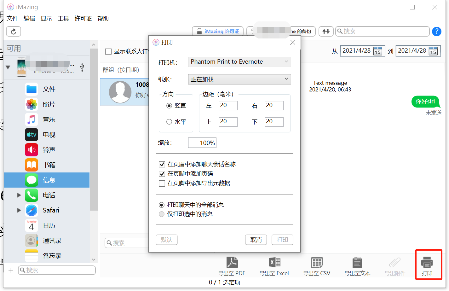
Task: Expand the Safari tree arrow
Action: point(19,210)
